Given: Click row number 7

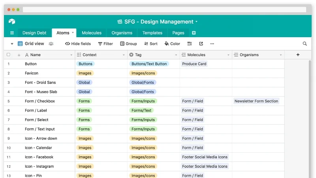Looking at the screenshot, I should pos(8,120).
